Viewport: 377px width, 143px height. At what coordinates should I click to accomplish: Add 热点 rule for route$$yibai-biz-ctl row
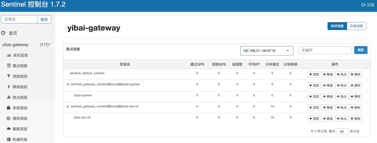tap(342, 108)
